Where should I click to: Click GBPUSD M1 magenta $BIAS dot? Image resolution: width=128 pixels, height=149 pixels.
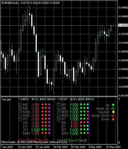49,104
